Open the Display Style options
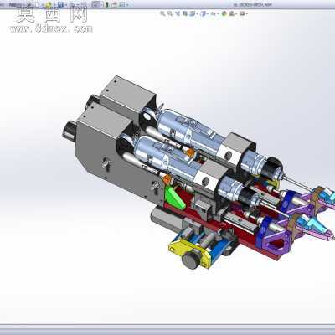The height and width of the screenshot is (335, 335). pyautogui.click(x=204, y=13)
